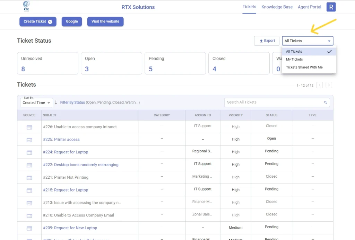Image resolution: width=355 pixels, height=240 pixels.
Task: Click Marketing assignee for ticket #221
Action: click(202, 176)
